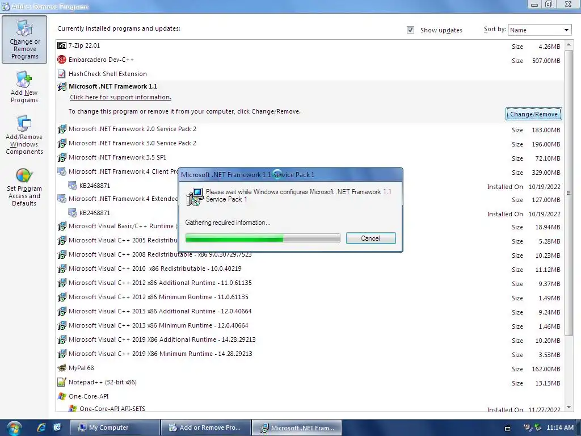Select Microsoft Visual Basic/C++ Runtime row

(x=309, y=226)
